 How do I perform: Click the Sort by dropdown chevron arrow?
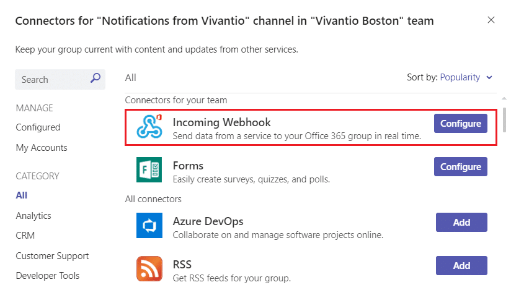pyautogui.click(x=489, y=78)
